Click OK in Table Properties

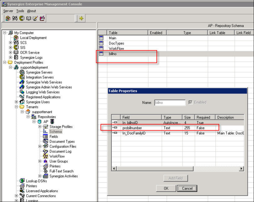pos(166,188)
